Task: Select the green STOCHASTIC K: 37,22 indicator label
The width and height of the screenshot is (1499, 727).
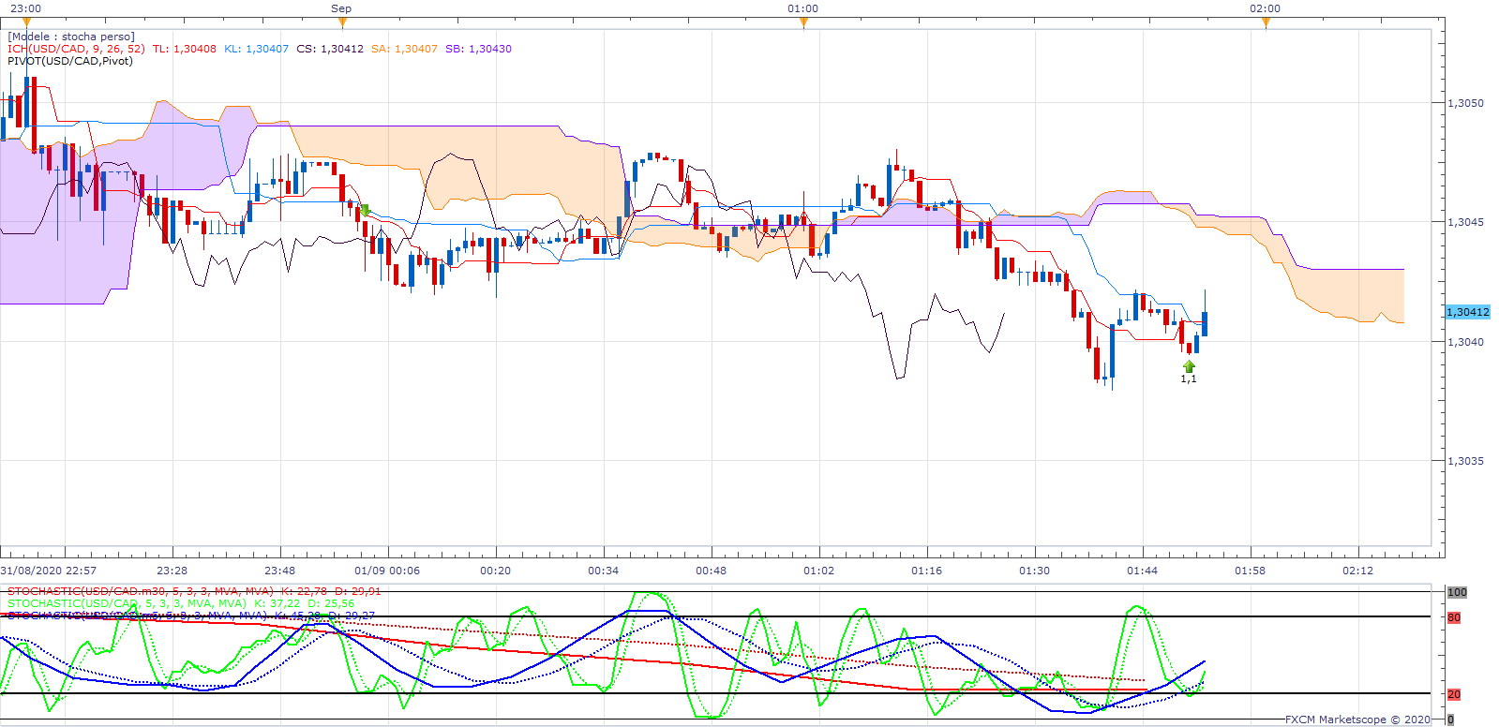Action: coord(181,603)
